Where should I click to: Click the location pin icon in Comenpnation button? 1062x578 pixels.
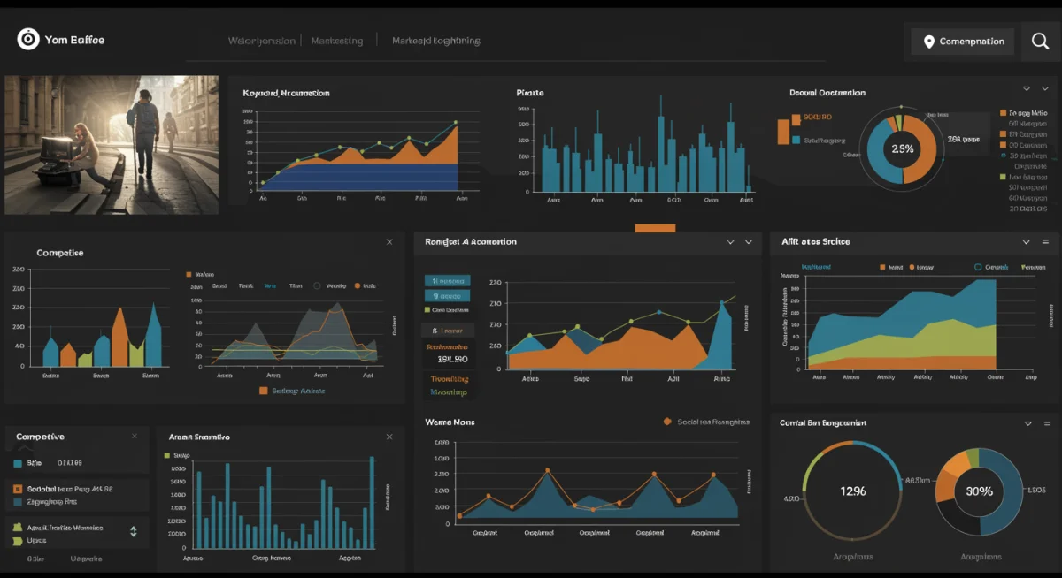[929, 41]
